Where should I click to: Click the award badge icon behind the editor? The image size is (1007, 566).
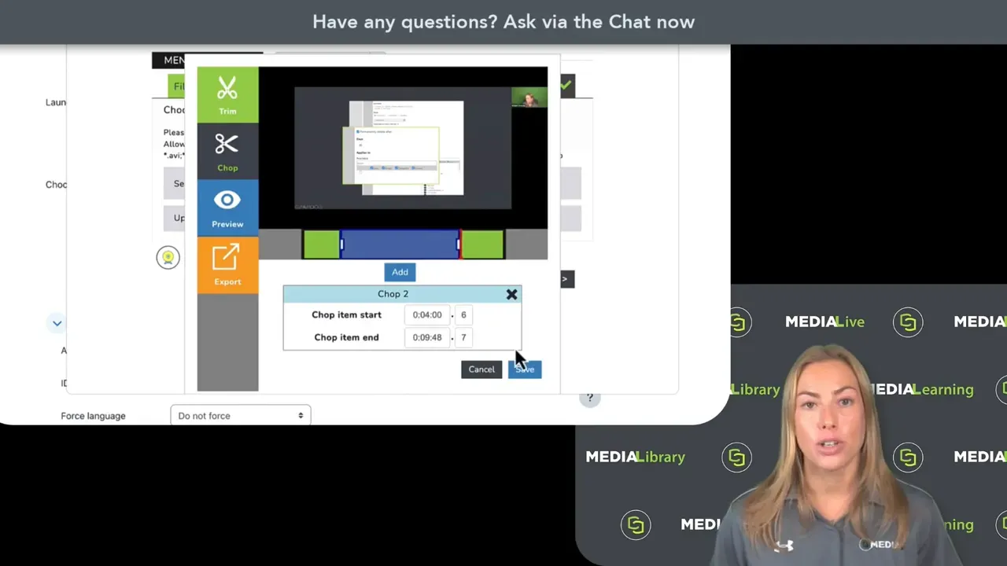coord(168,257)
